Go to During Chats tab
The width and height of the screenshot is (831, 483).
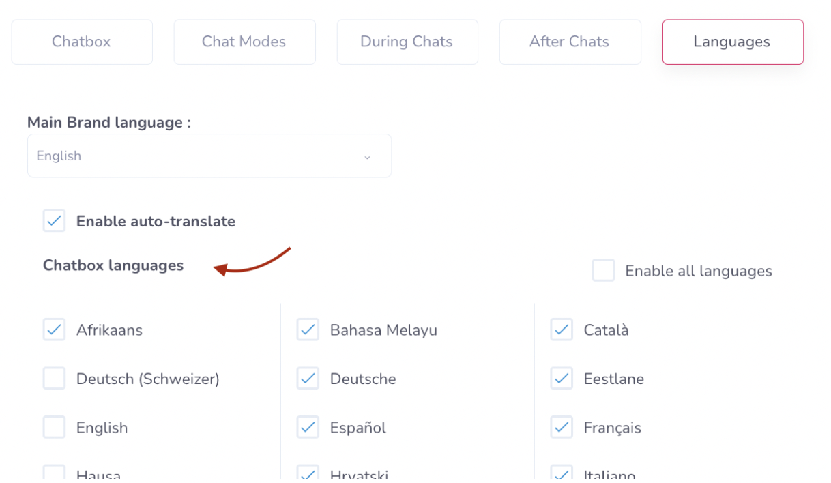[407, 42]
